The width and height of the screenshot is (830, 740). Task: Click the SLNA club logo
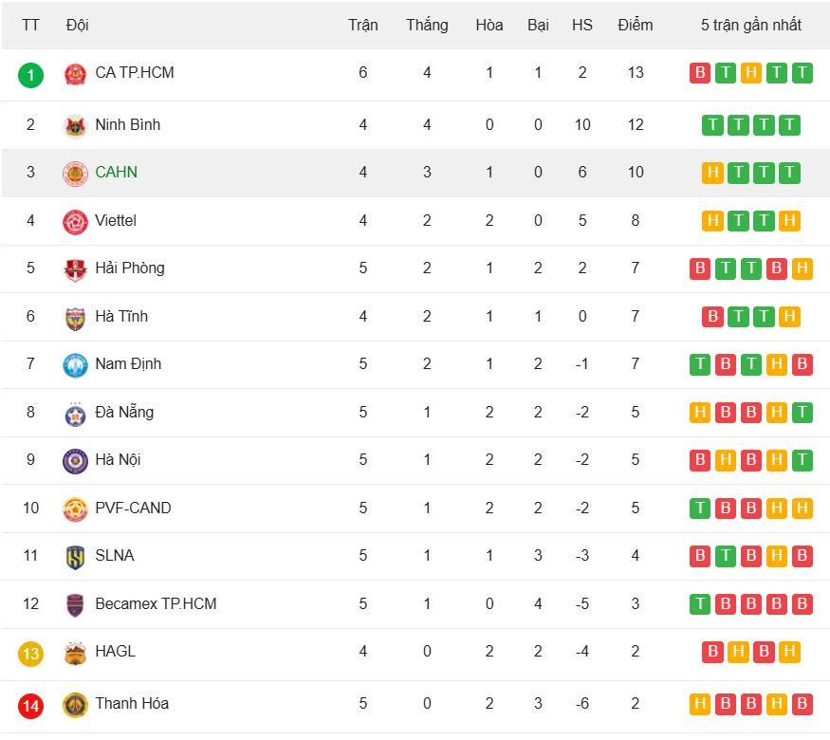(75, 556)
